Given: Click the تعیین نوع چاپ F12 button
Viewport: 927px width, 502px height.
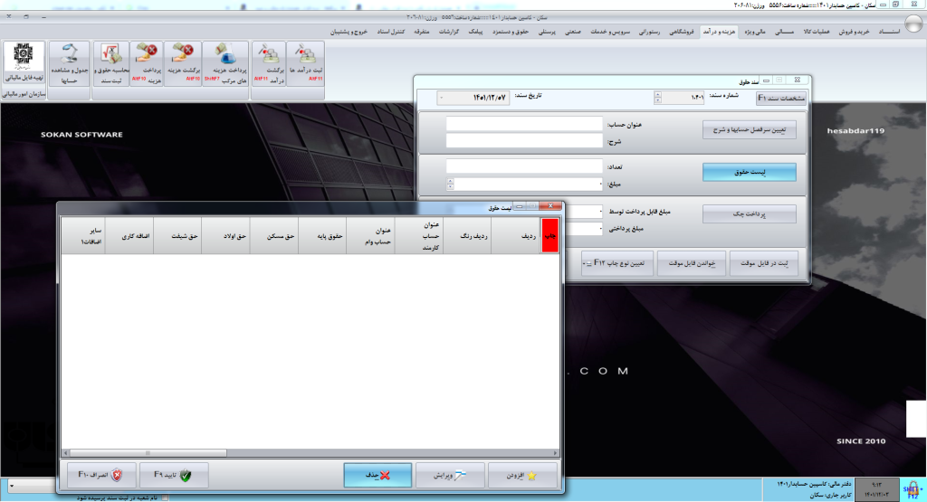Looking at the screenshot, I should point(617,263).
